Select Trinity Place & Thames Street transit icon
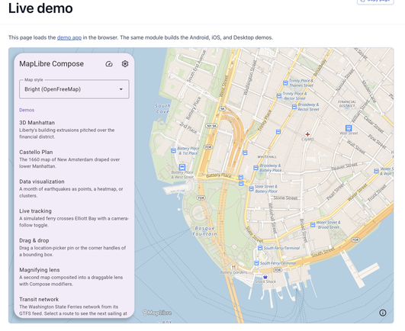The image size is (405, 331). (x=285, y=83)
